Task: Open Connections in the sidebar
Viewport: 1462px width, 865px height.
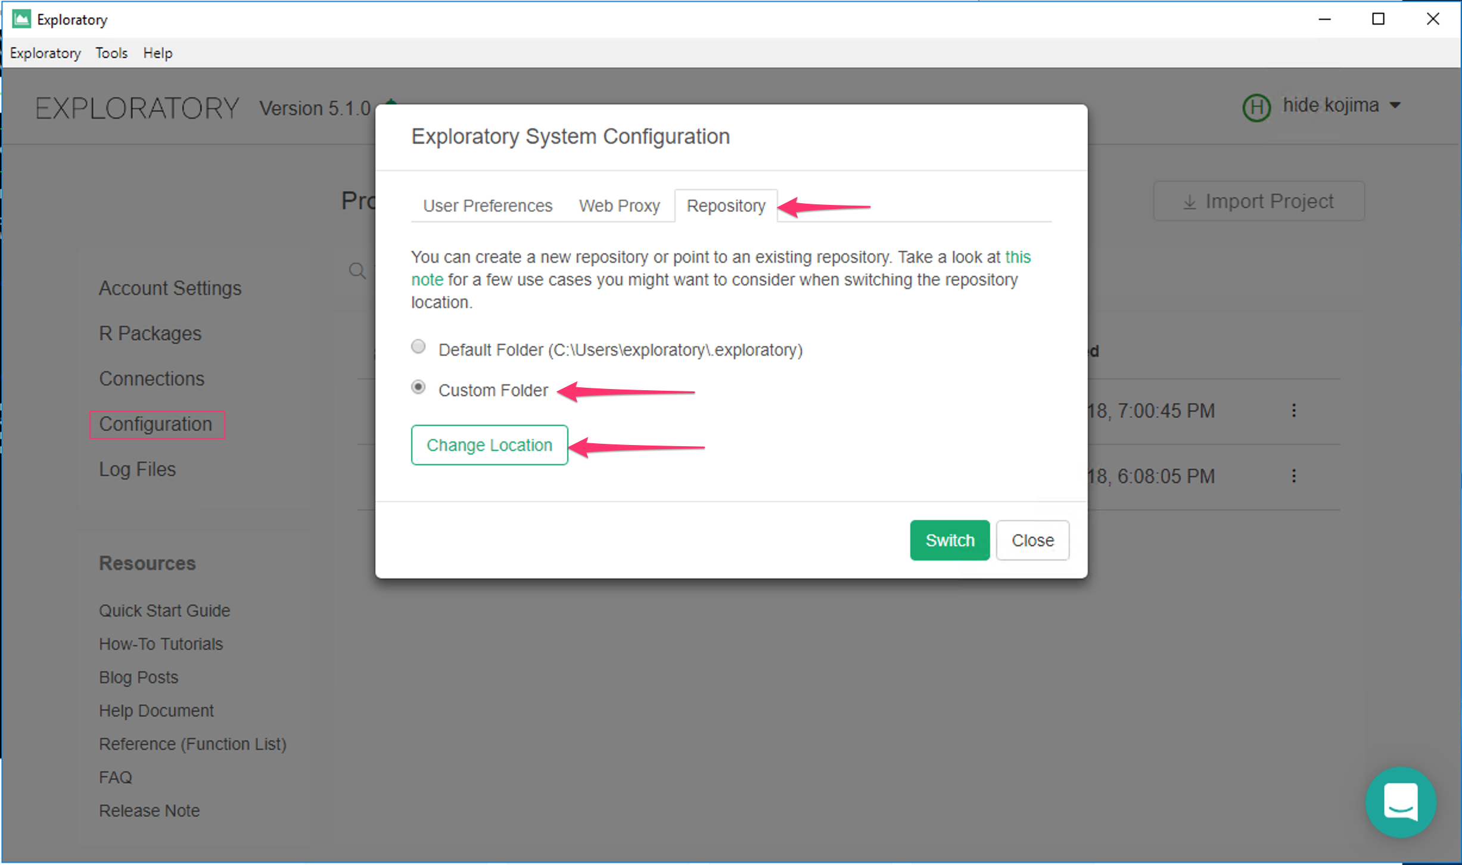Action: 151,379
